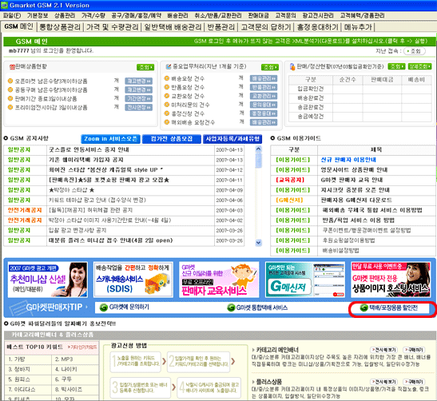Open notice 기존 훼미리택배 가입자 공지
This screenshot has height=401, width=437.
click(x=85, y=160)
